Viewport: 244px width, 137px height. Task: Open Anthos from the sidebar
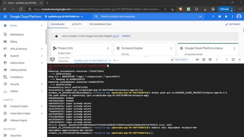(14, 91)
